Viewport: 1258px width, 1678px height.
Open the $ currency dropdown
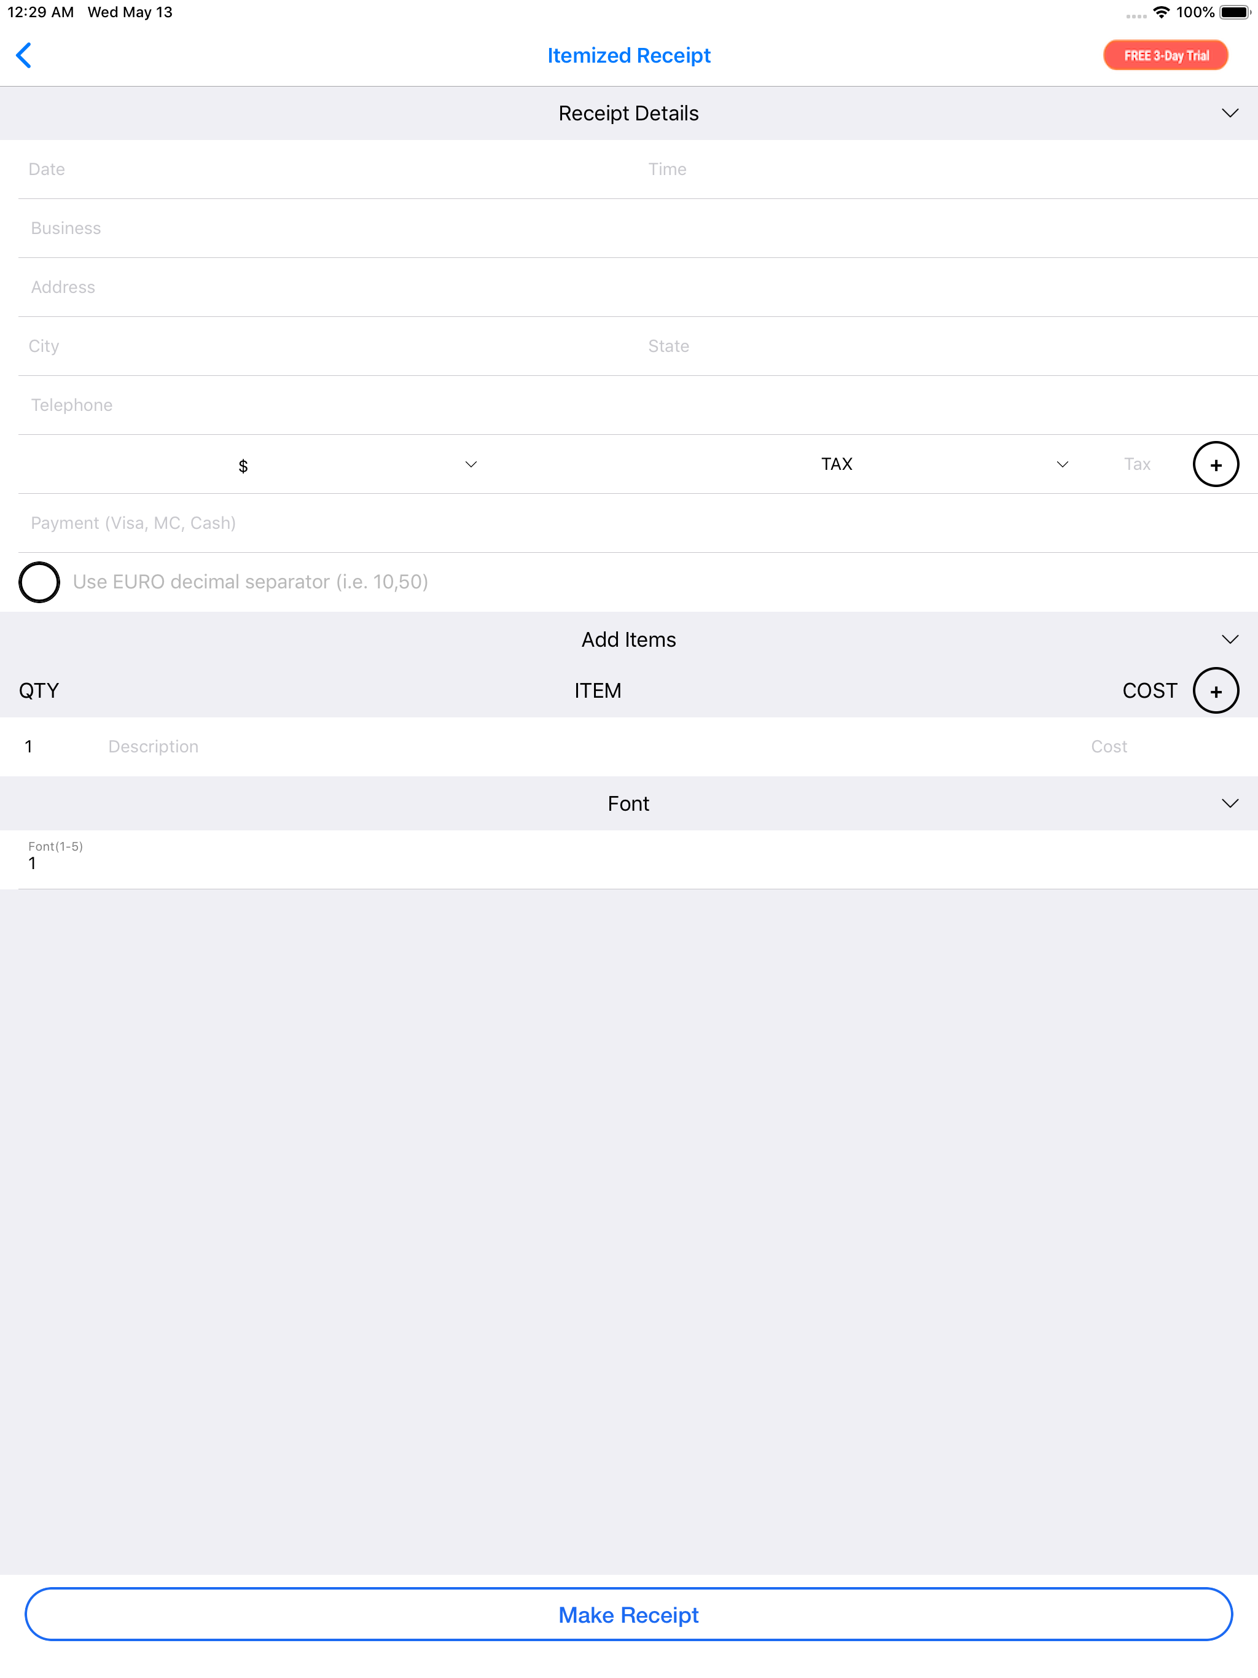pyautogui.click(x=357, y=464)
